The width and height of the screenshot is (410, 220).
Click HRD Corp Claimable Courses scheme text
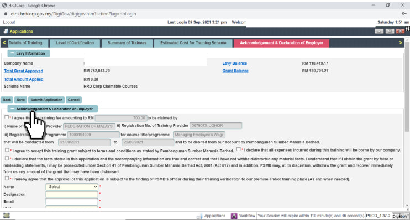[x=111, y=87]
